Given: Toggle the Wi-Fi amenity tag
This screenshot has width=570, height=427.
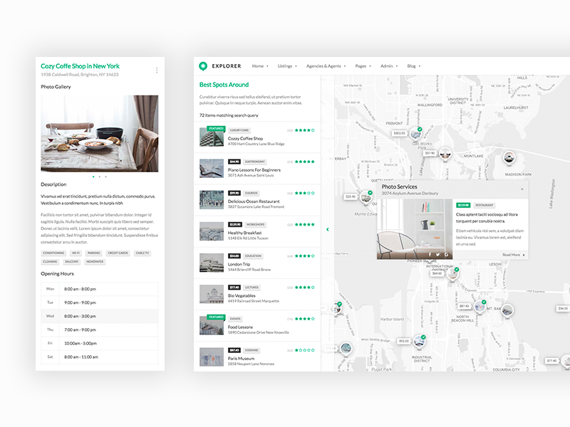Looking at the screenshot, I should click(x=76, y=253).
